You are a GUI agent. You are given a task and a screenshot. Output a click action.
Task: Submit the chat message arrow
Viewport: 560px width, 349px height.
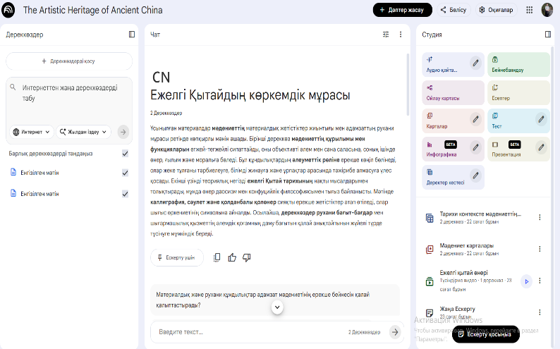(395, 332)
